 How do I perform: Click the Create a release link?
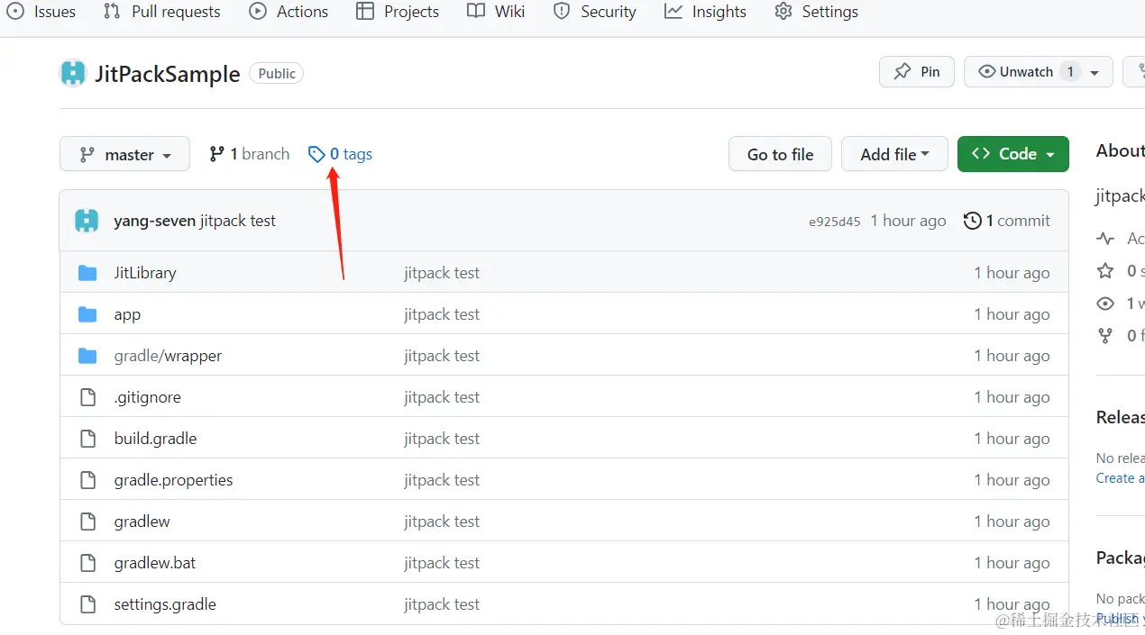click(1121, 478)
